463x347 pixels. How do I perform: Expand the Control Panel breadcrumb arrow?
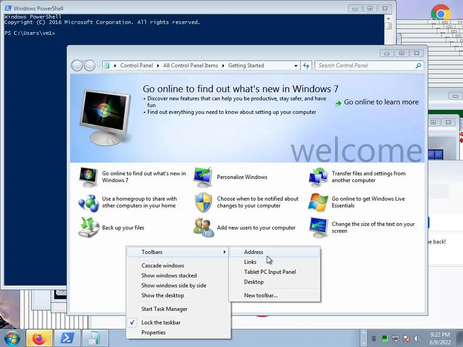point(158,66)
